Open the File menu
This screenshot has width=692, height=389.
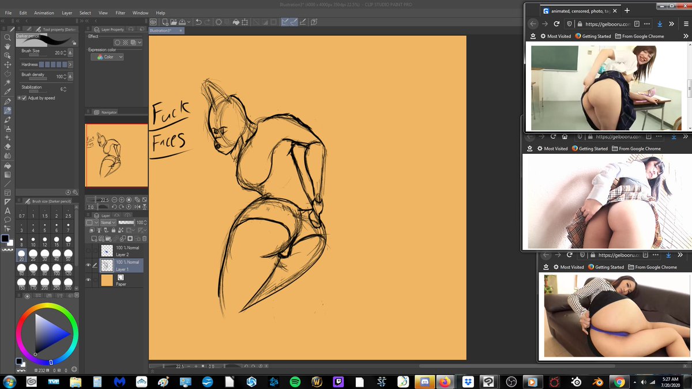(8, 13)
